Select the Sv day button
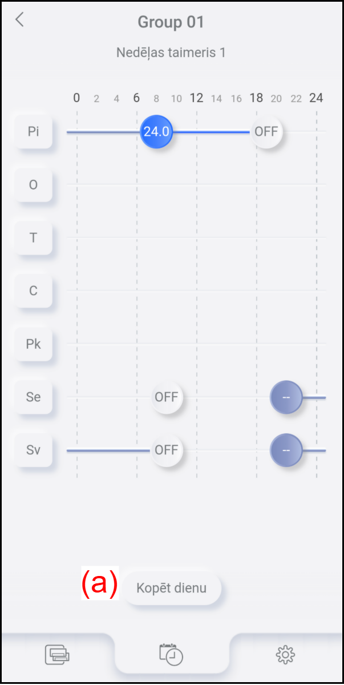 (x=33, y=450)
